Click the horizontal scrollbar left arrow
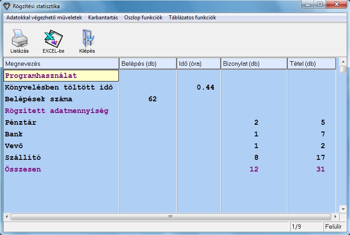 [7, 217]
